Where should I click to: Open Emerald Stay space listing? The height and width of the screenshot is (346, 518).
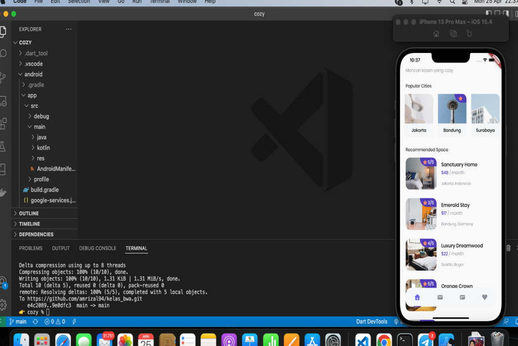[451, 214]
